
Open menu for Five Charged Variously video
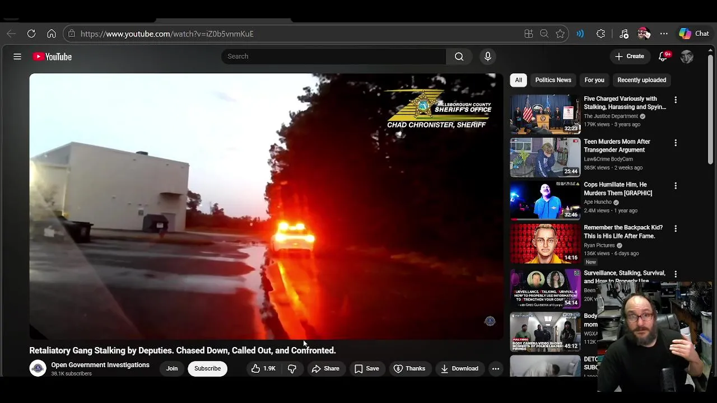[676, 100]
